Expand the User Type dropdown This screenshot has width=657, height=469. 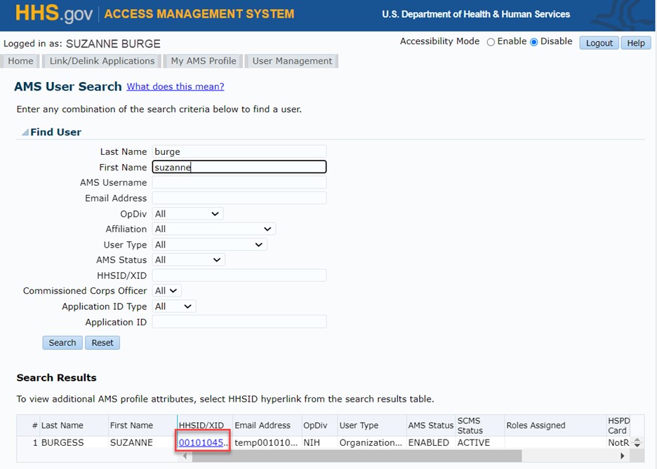click(209, 245)
